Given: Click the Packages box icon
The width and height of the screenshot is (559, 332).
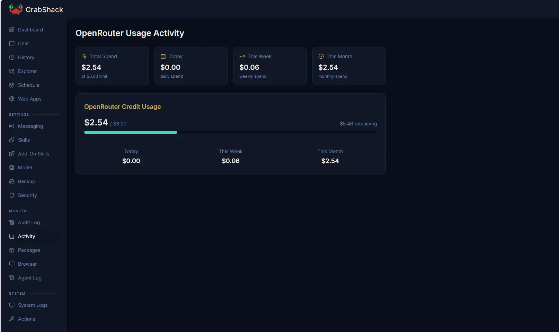Looking at the screenshot, I should (12, 250).
